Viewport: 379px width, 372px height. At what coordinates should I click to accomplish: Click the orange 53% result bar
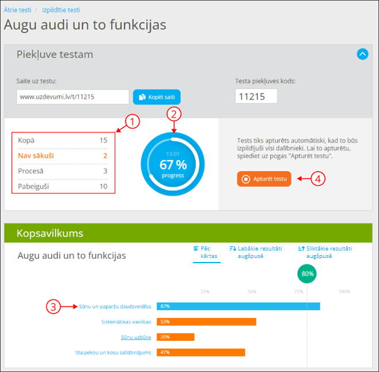(x=206, y=322)
